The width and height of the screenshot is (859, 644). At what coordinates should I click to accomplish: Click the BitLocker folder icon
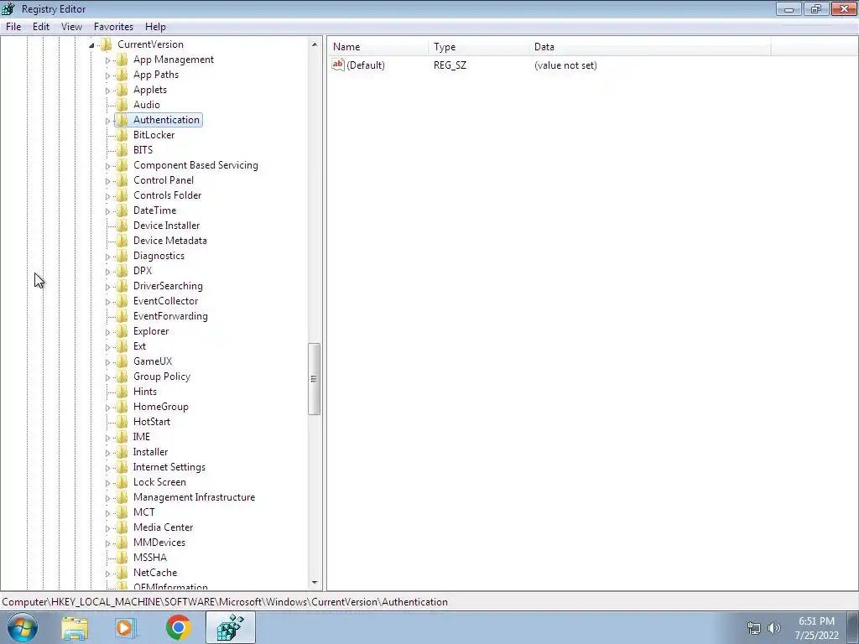click(122, 135)
